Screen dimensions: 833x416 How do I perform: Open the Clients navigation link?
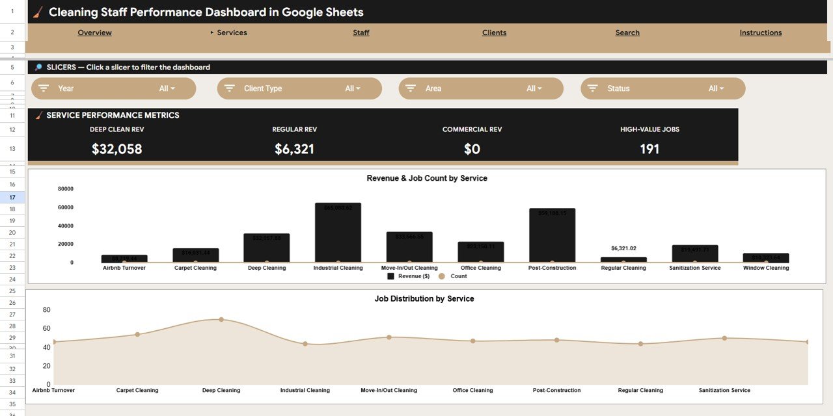tap(495, 32)
